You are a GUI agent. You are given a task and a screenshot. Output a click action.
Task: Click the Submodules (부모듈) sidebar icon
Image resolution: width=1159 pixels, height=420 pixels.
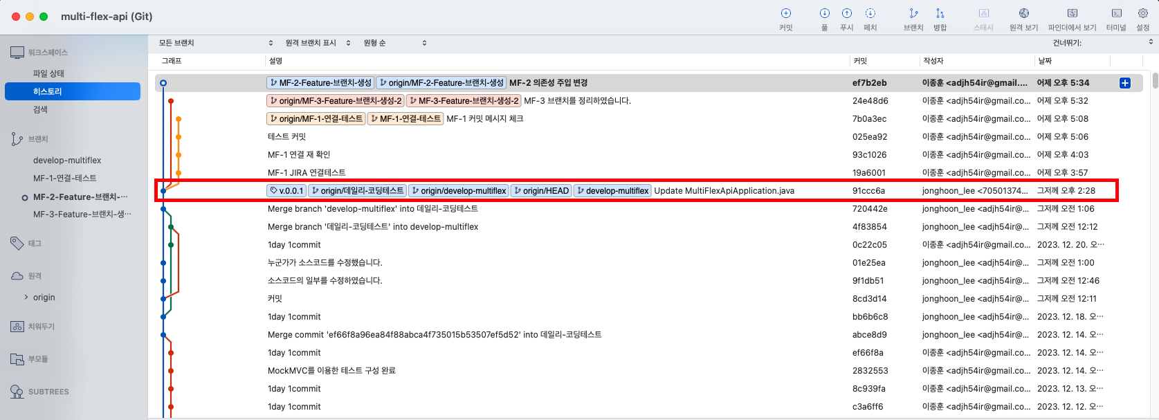[17, 359]
